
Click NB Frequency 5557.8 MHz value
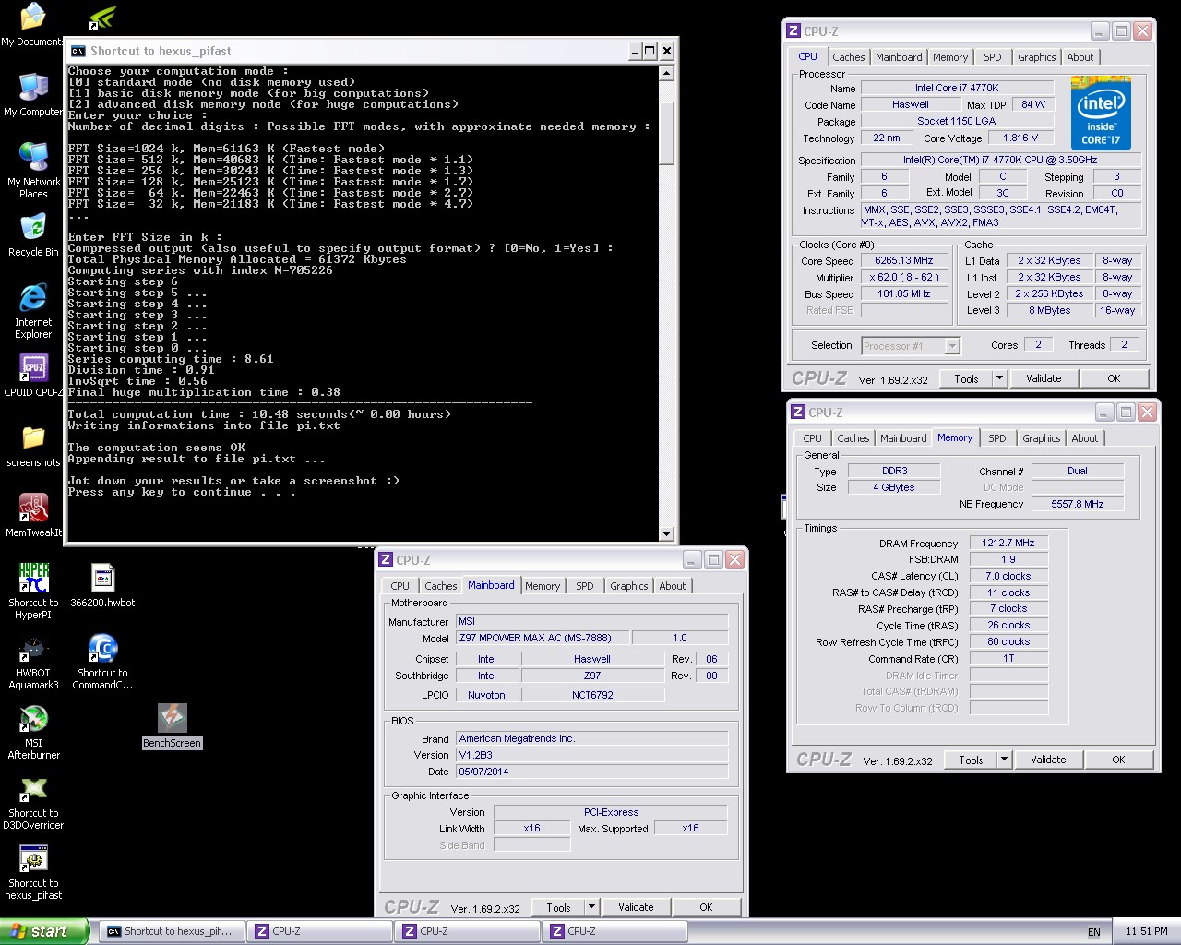tap(1077, 504)
